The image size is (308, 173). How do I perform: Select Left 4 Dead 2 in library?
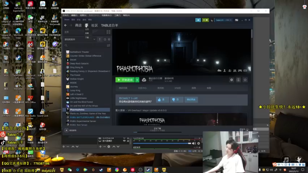(77, 94)
